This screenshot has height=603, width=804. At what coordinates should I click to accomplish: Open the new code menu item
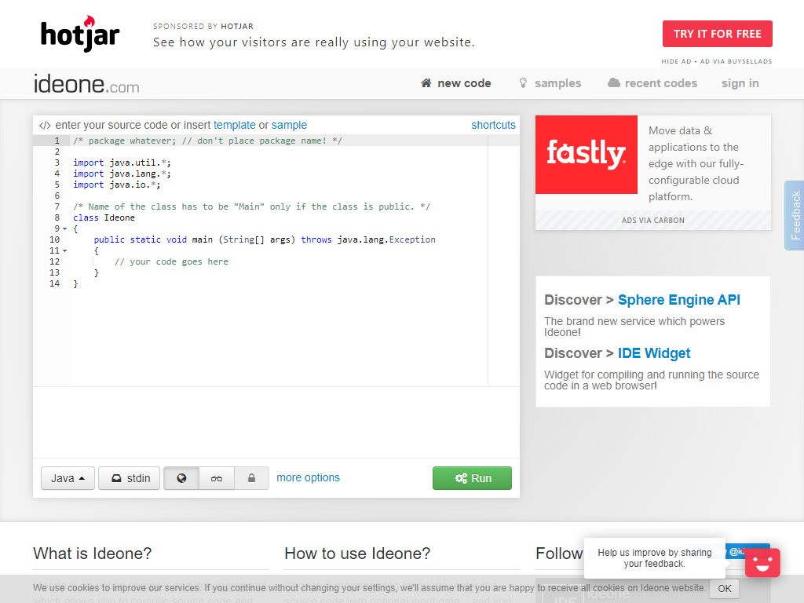point(456,83)
